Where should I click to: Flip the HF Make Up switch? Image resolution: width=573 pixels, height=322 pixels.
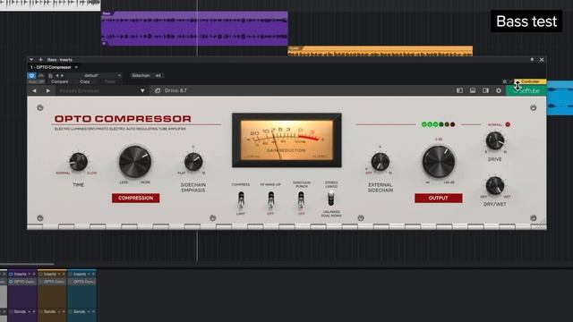point(270,199)
